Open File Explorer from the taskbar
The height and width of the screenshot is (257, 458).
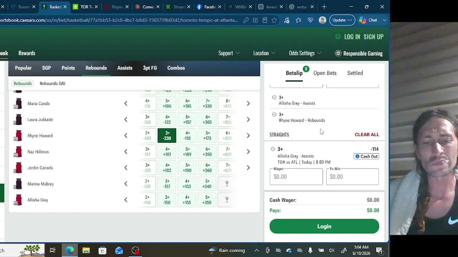86,251
